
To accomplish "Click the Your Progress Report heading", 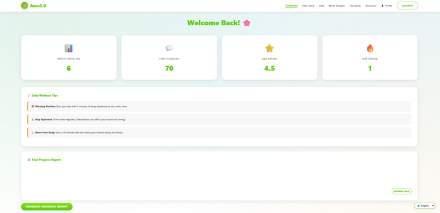I will pos(46,159).
